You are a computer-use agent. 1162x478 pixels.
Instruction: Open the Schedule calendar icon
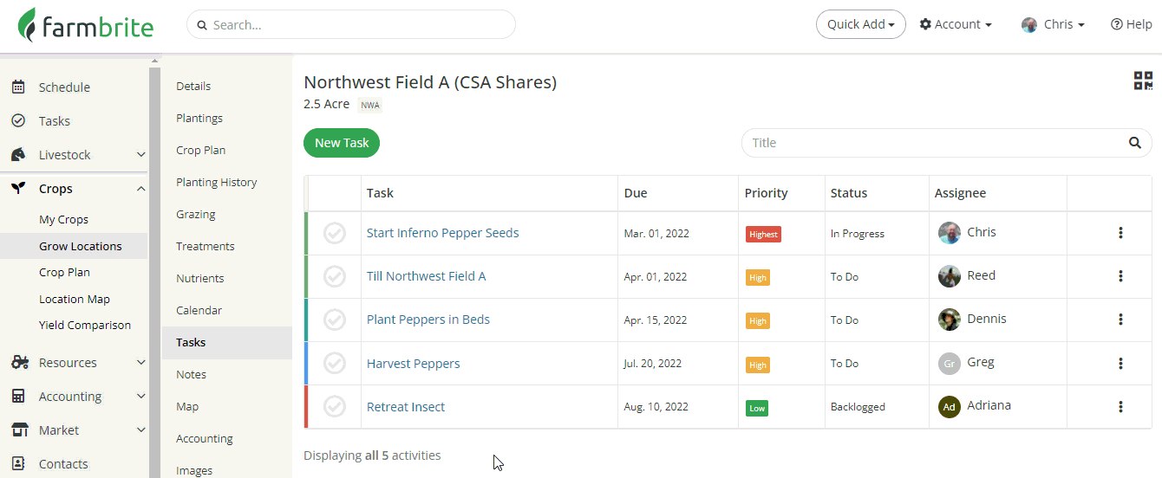18,87
